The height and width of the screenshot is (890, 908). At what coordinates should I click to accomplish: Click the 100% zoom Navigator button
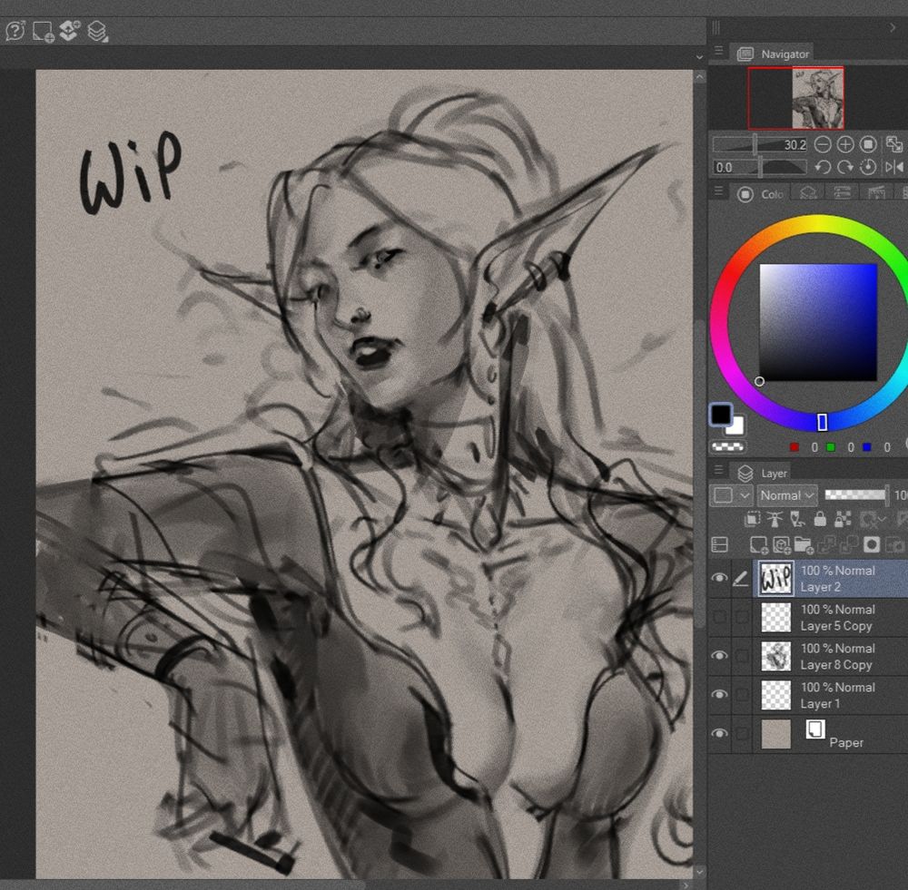coord(867,144)
